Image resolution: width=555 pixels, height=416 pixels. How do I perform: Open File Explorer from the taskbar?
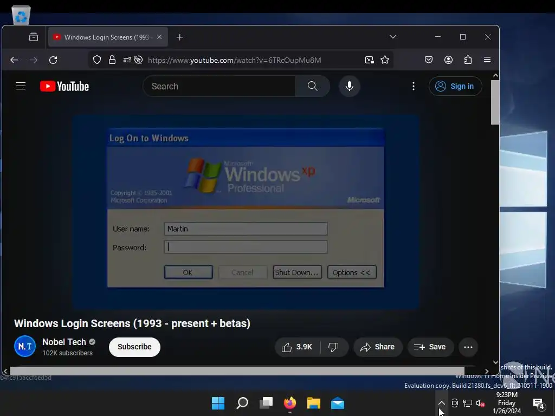314,403
